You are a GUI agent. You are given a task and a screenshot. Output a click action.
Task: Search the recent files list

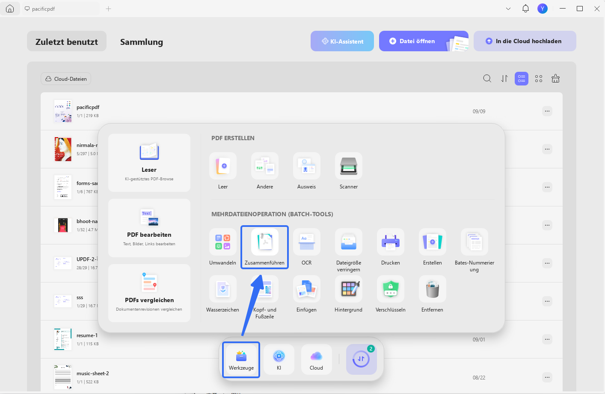(x=487, y=79)
